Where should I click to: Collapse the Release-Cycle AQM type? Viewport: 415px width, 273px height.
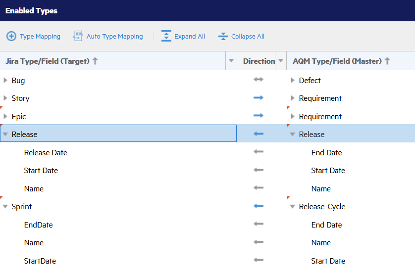click(x=293, y=207)
